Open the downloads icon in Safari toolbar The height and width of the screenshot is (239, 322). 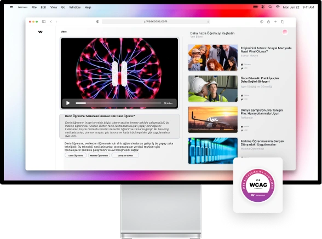[x=261, y=21]
